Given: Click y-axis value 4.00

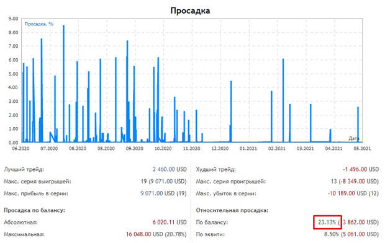Looking at the screenshot, I should click(x=13, y=87).
